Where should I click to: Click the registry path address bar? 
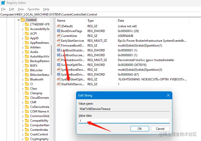point(100,15)
